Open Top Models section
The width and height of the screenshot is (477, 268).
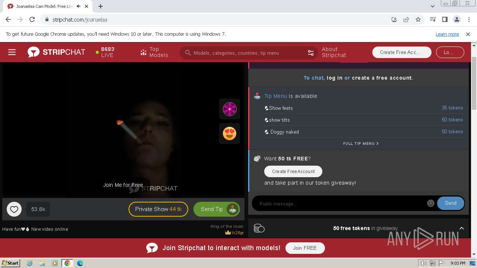click(x=154, y=52)
